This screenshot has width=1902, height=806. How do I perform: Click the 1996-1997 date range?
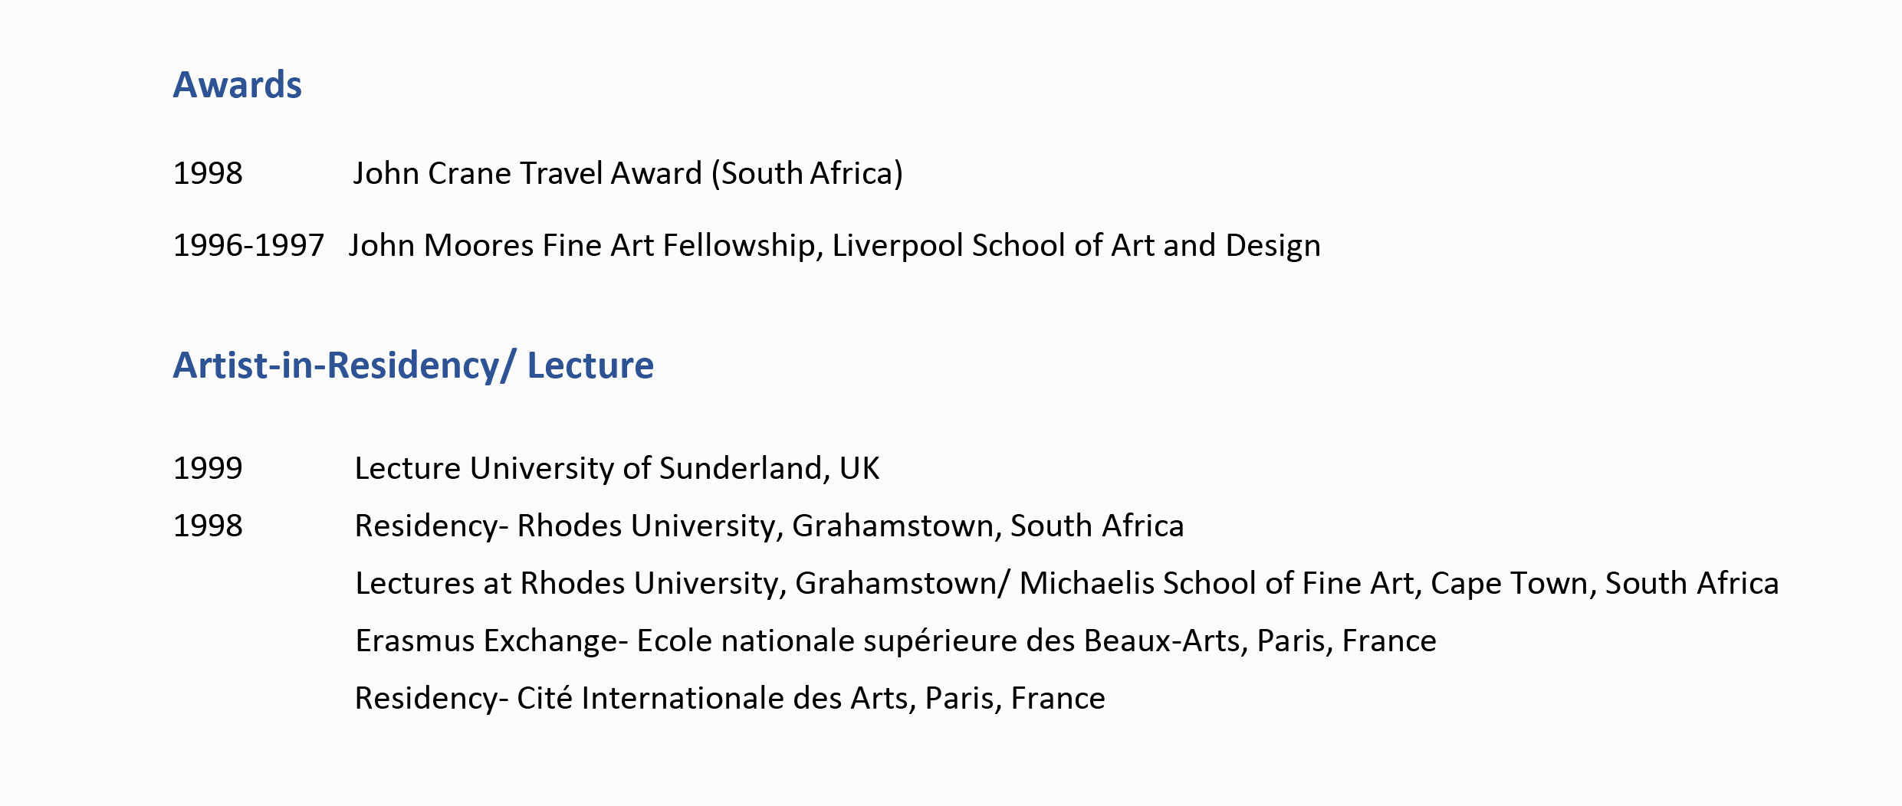click(248, 246)
